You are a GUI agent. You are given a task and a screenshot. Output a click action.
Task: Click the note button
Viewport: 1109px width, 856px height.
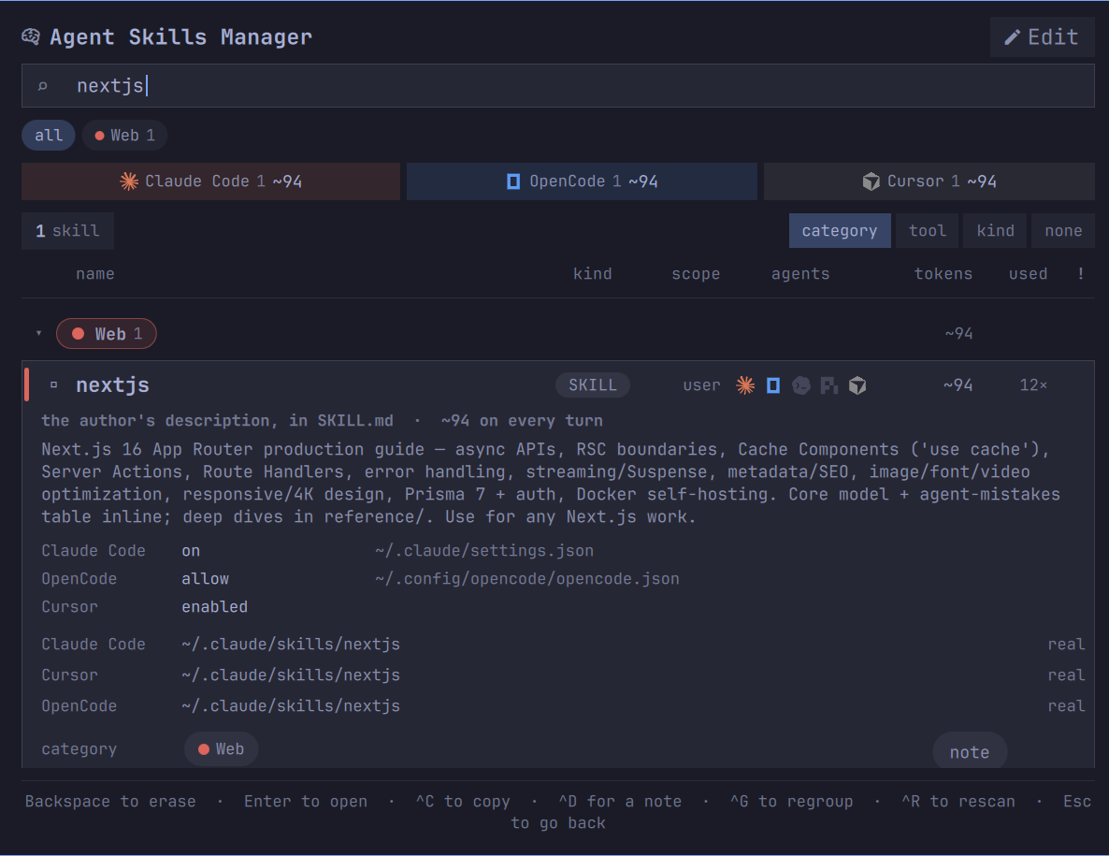pyautogui.click(x=970, y=752)
